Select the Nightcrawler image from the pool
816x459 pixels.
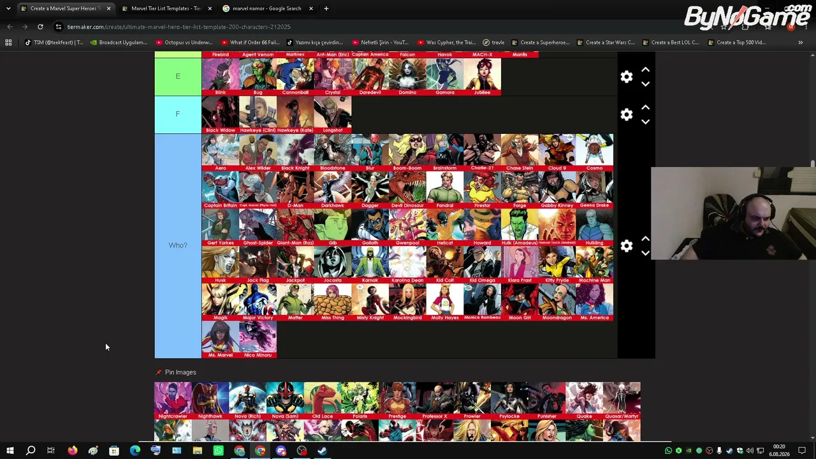(x=173, y=401)
